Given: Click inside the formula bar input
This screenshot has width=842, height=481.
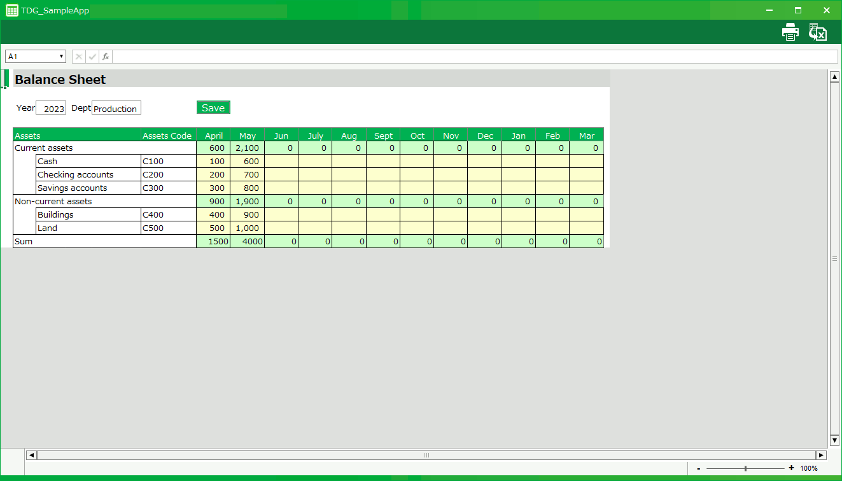Looking at the screenshot, I should coord(474,57).
